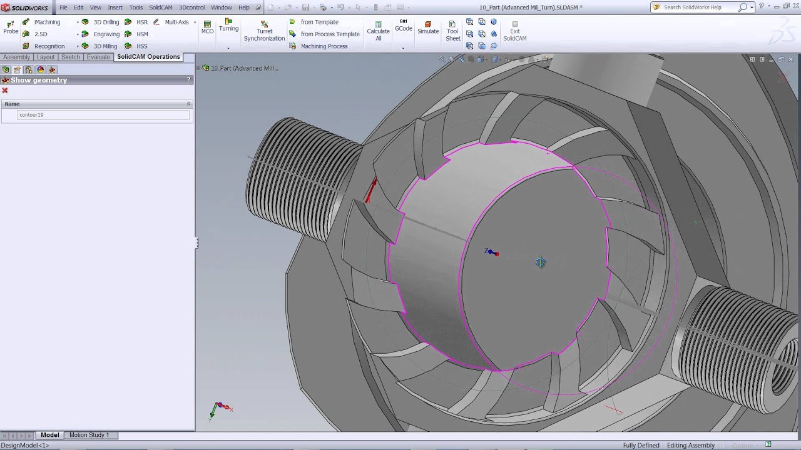Open Machining Process
This screenshot has height=450, width=801.
(318, 46)
